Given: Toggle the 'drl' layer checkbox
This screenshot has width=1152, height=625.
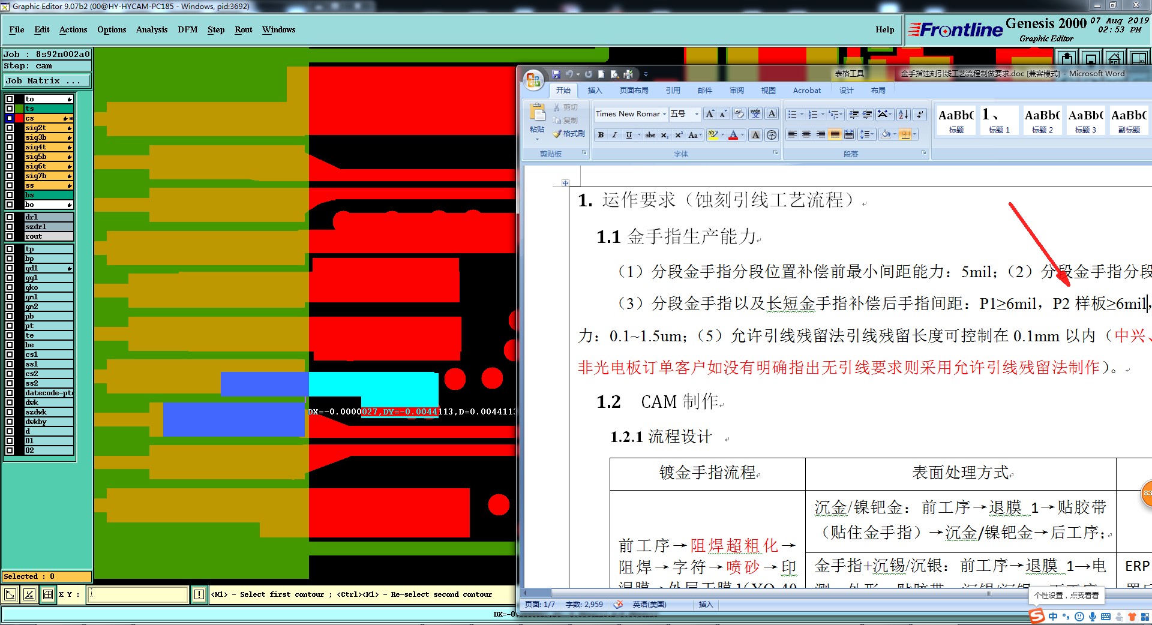Looking at the screenshot, I should click(x=10, y=217).
